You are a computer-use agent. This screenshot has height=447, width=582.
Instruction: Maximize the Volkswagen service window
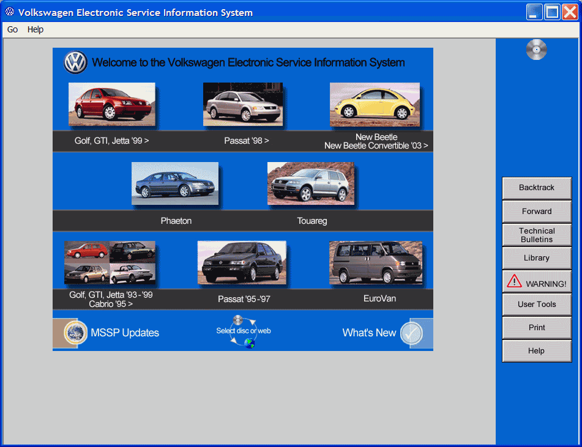552,12
